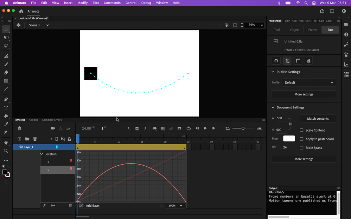Select the Zoom magnifier tool
The height and width of the screenshot is (219, 351).
pyautogui.click(x=6, y=151)
